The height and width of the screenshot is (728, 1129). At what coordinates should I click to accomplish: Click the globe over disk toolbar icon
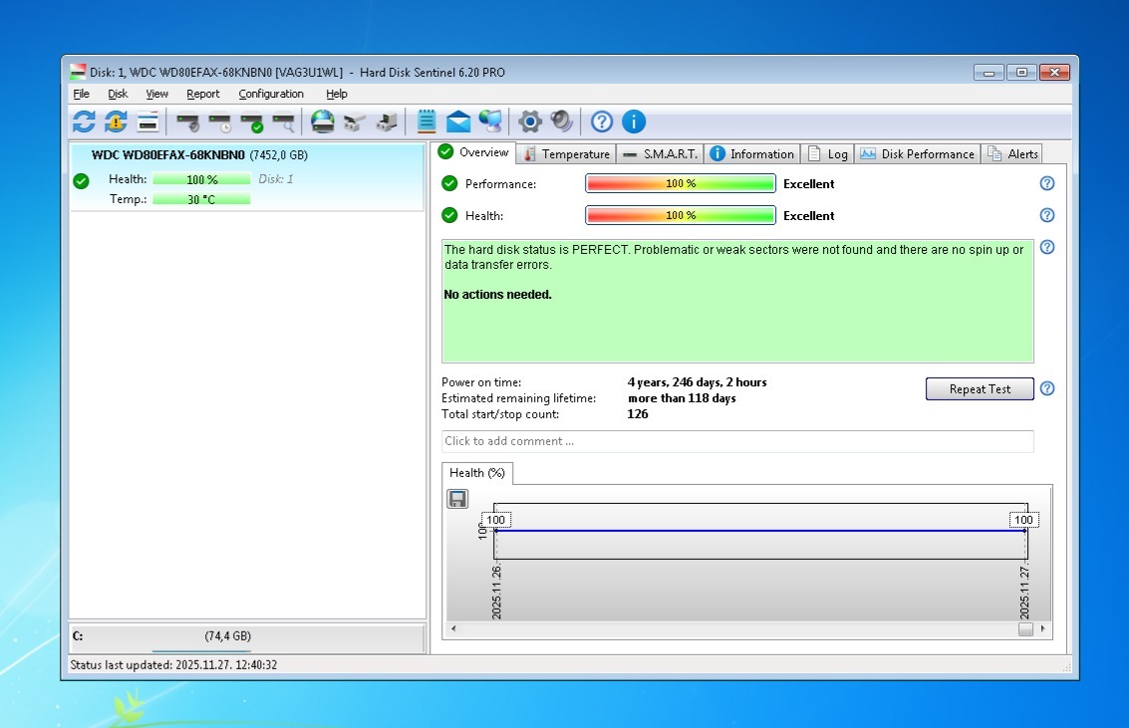tap(323, 121)
